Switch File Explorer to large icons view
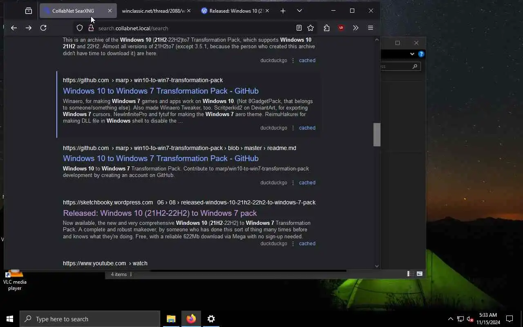The width and height of the screenshot is (523, 327). pos(420,274)
